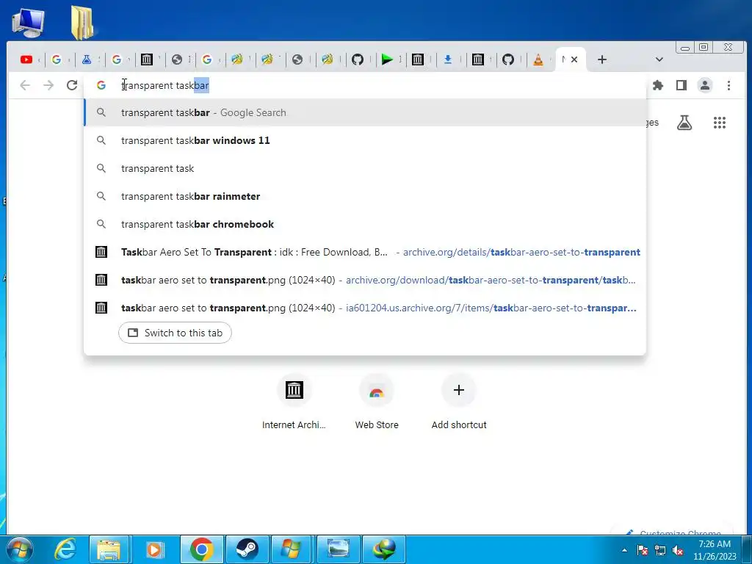Open Internet Download Manager taskbar icon
752x564 pixels.
tap(384, 549)
